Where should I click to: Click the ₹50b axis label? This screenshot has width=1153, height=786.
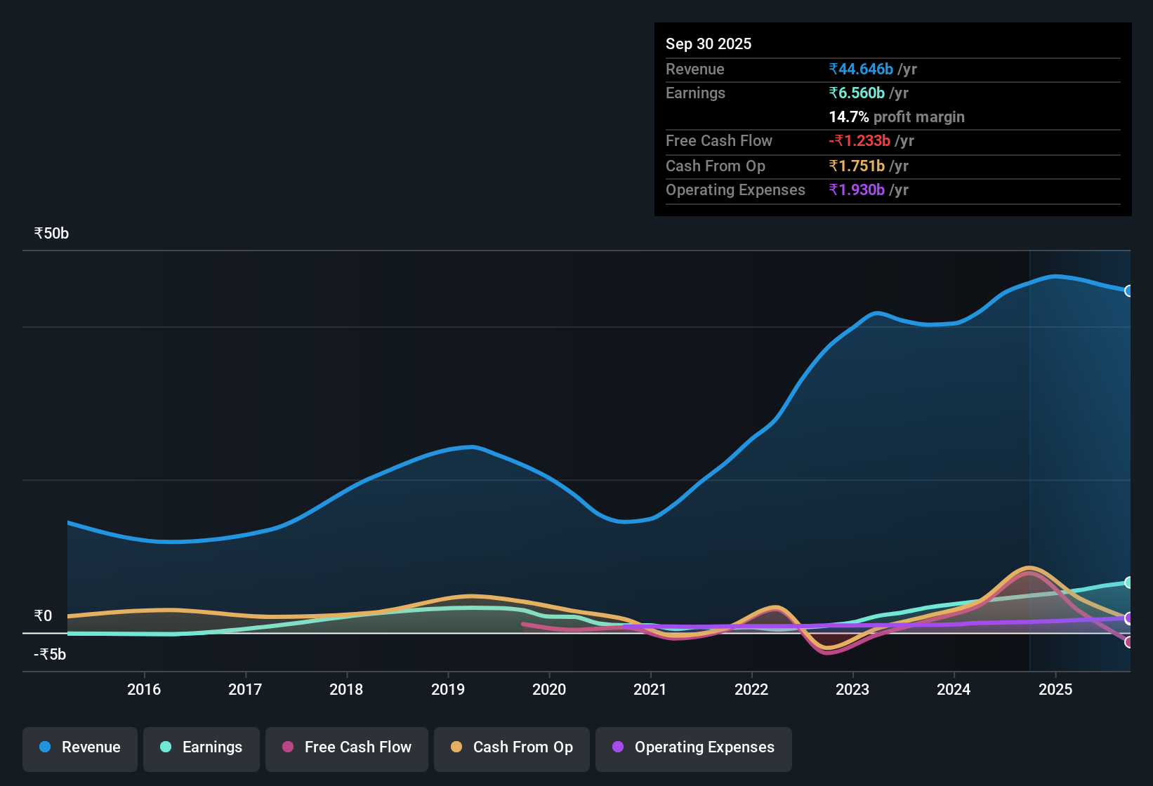(51, 233)
